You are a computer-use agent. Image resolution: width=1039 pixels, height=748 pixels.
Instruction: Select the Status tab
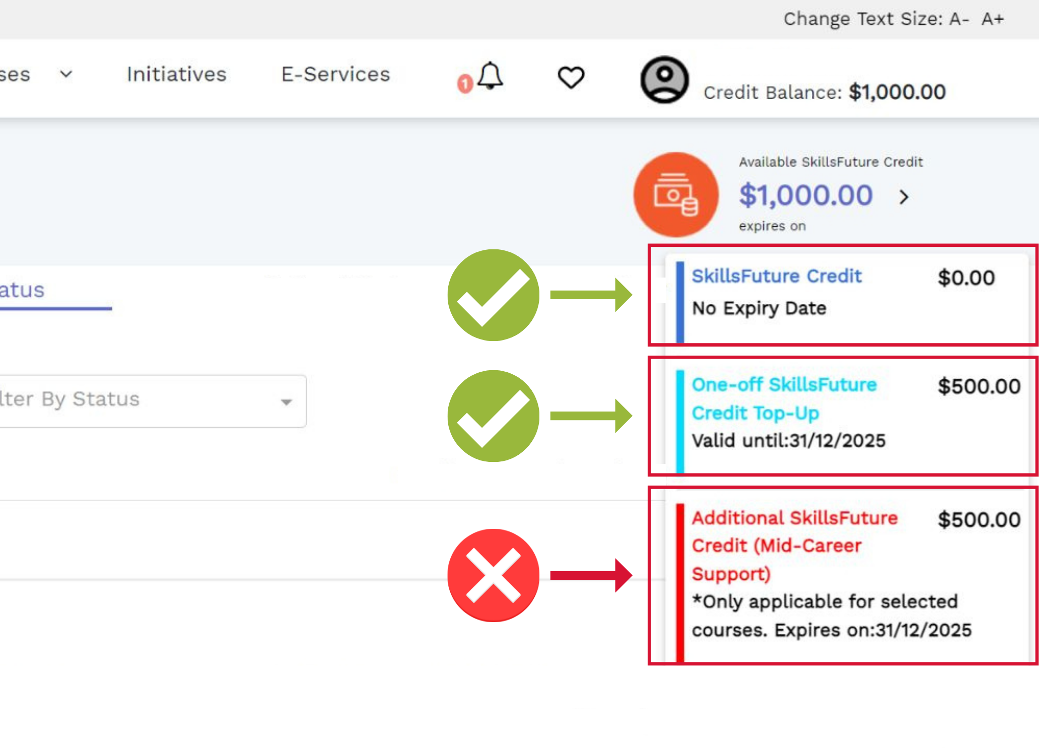23,290
